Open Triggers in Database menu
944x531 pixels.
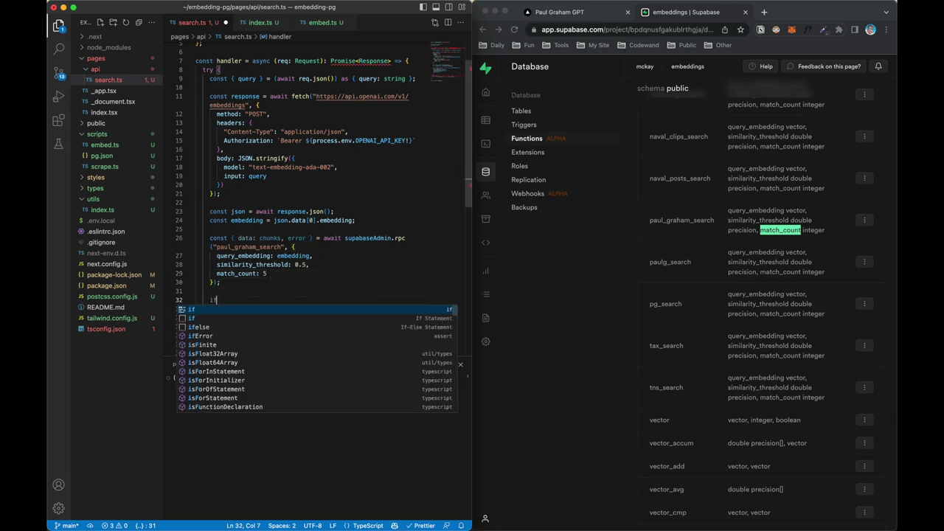[524, 125]
